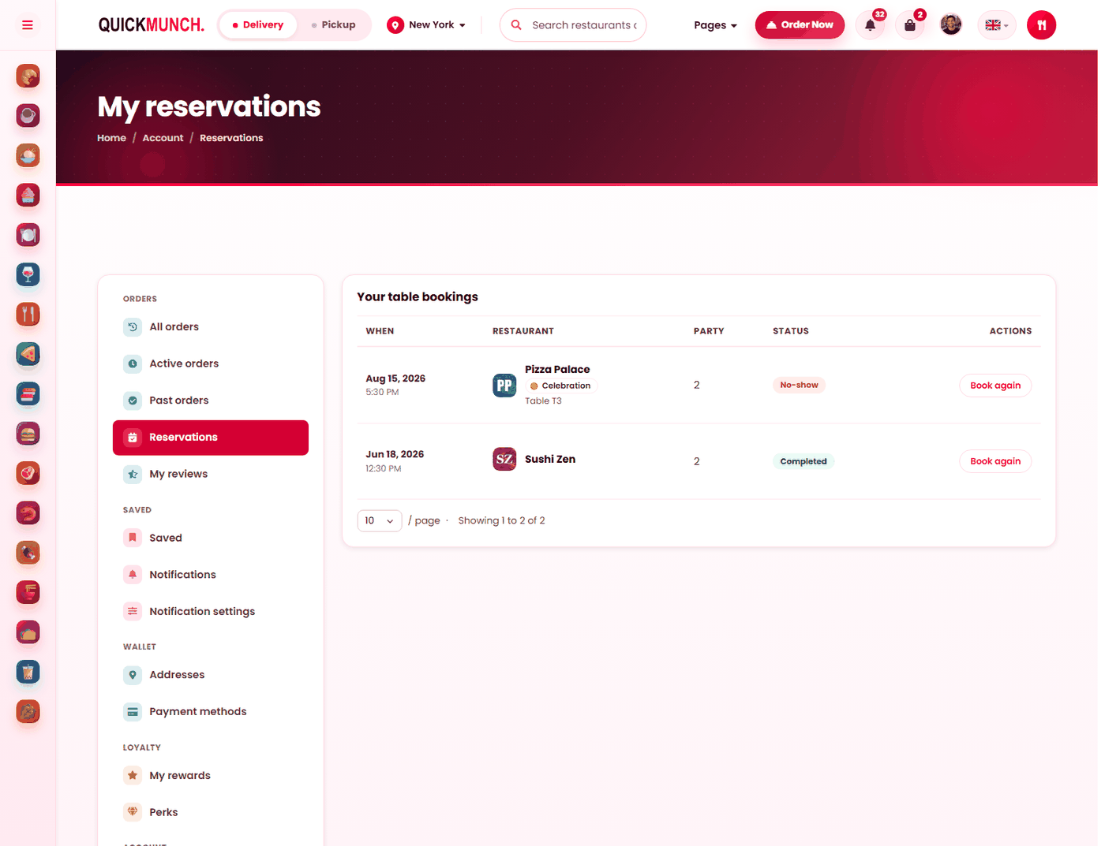Viewport: 1105px width, 846px height.
Task: Pick the cupcake category icon
Action: (x=28, y=196)
